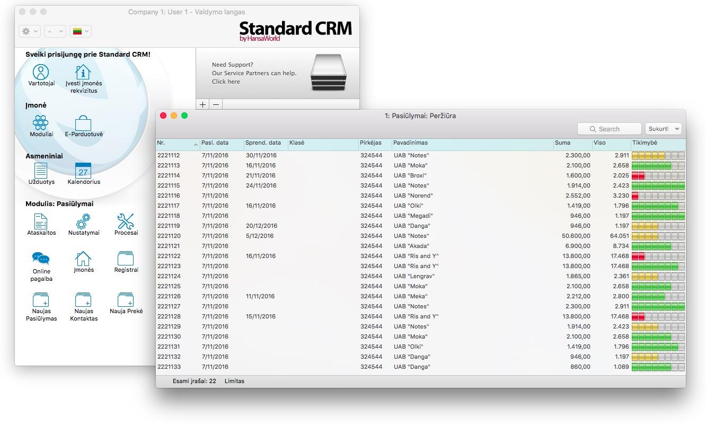Click the decision date 15/11/2016
This screenshot has width=706, height=426.
tap(261, 316)
